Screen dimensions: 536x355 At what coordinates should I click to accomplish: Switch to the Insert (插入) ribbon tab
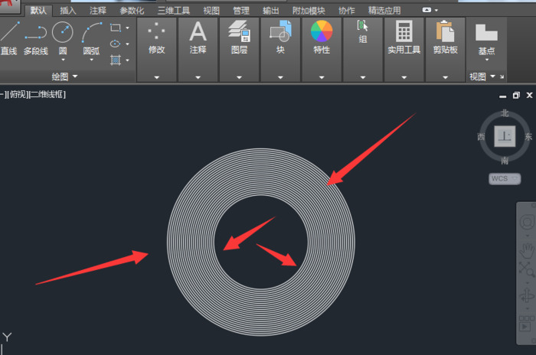[x=68, y=11]
